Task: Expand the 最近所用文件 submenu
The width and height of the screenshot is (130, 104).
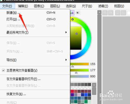Action: coord(35,32)
